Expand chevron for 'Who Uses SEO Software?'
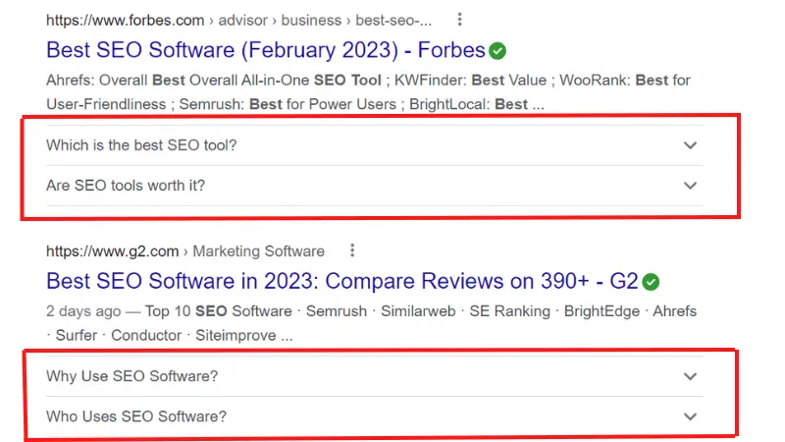 [x=690, y=416]
